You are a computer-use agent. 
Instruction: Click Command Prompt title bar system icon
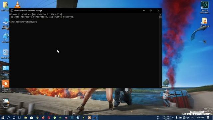pos(12,11)
